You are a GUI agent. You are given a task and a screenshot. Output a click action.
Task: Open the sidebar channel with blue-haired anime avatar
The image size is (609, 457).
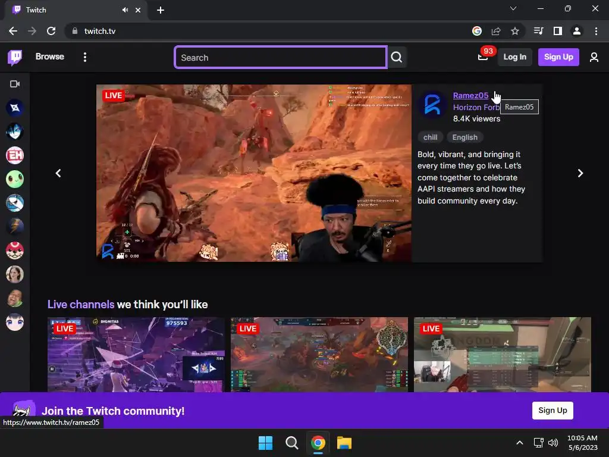click(15, 132)
